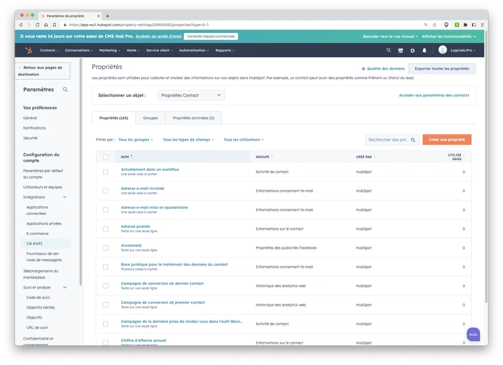Click the Créer une propriété button
503x365 pixels.
[447, 140]
